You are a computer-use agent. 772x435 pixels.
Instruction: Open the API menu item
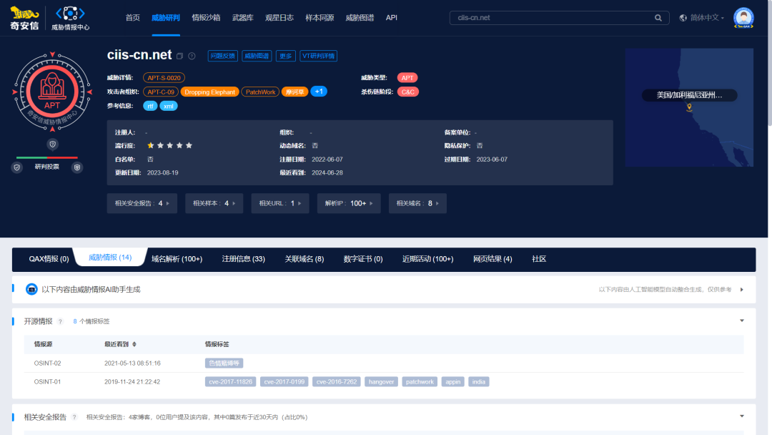click(x=392, y=18)
